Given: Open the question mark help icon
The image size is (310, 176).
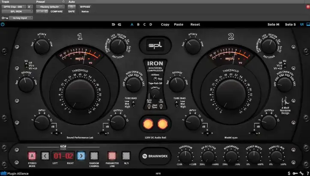Looking at the screenshot, I should 307,173.
